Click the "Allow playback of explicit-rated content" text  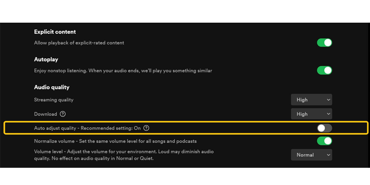79,43
